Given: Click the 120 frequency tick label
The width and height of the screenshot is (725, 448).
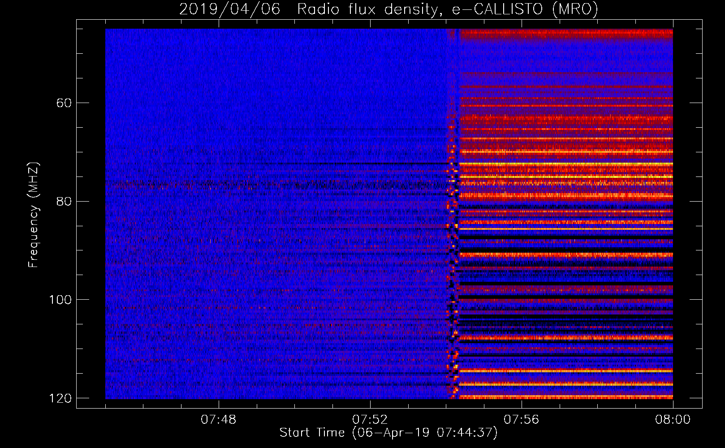Looking at the screenshot, I should coord(60,398).
